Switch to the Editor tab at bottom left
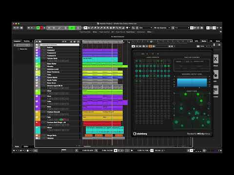The image size is (234, 175). tap(26, 146)
